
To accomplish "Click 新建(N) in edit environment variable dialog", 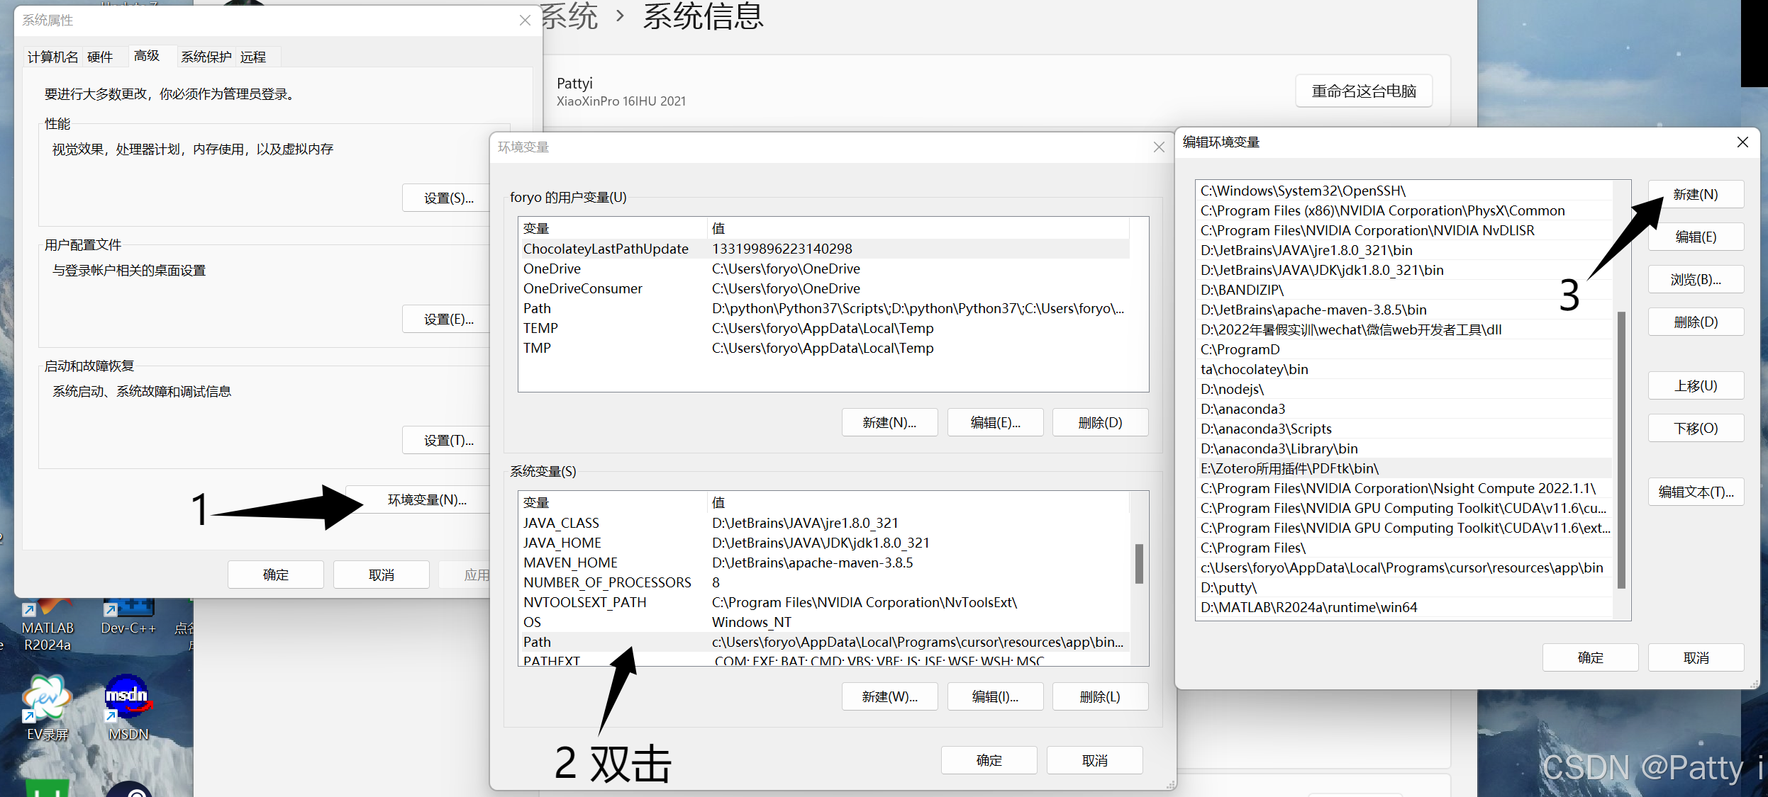I will coord(1695,194).
